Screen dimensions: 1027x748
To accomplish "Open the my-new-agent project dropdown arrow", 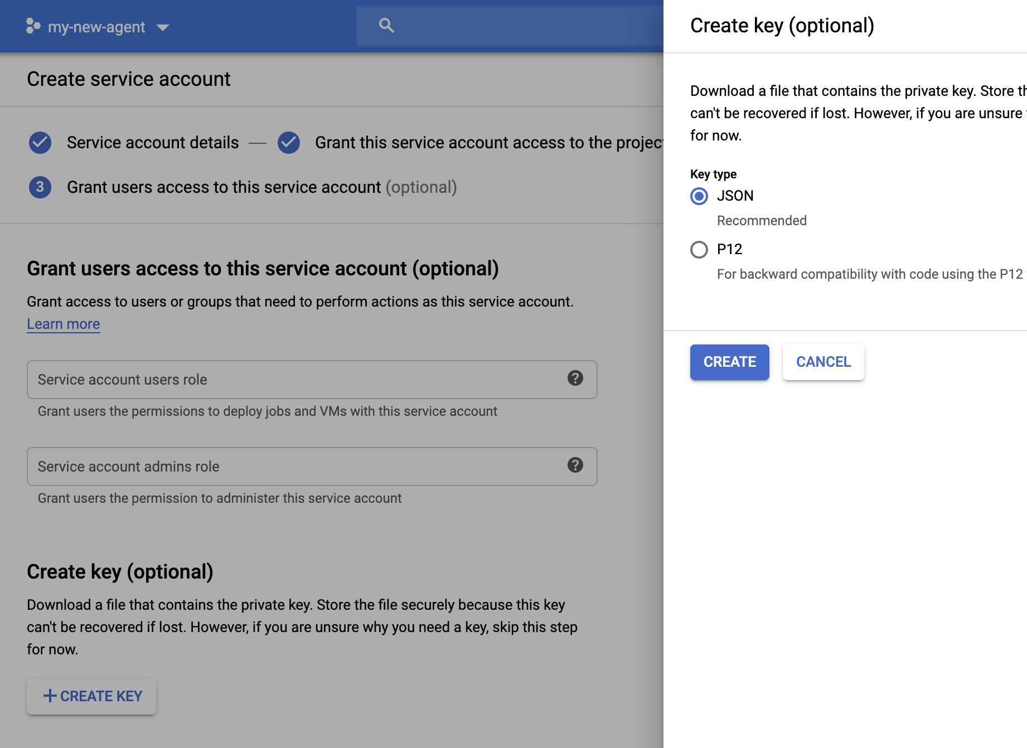I will tap(163, 27).
